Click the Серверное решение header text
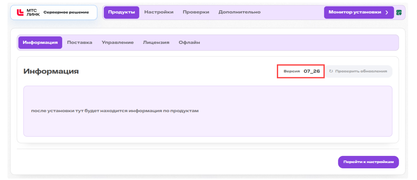Screen dimensions: 417x180 point(66,12)
